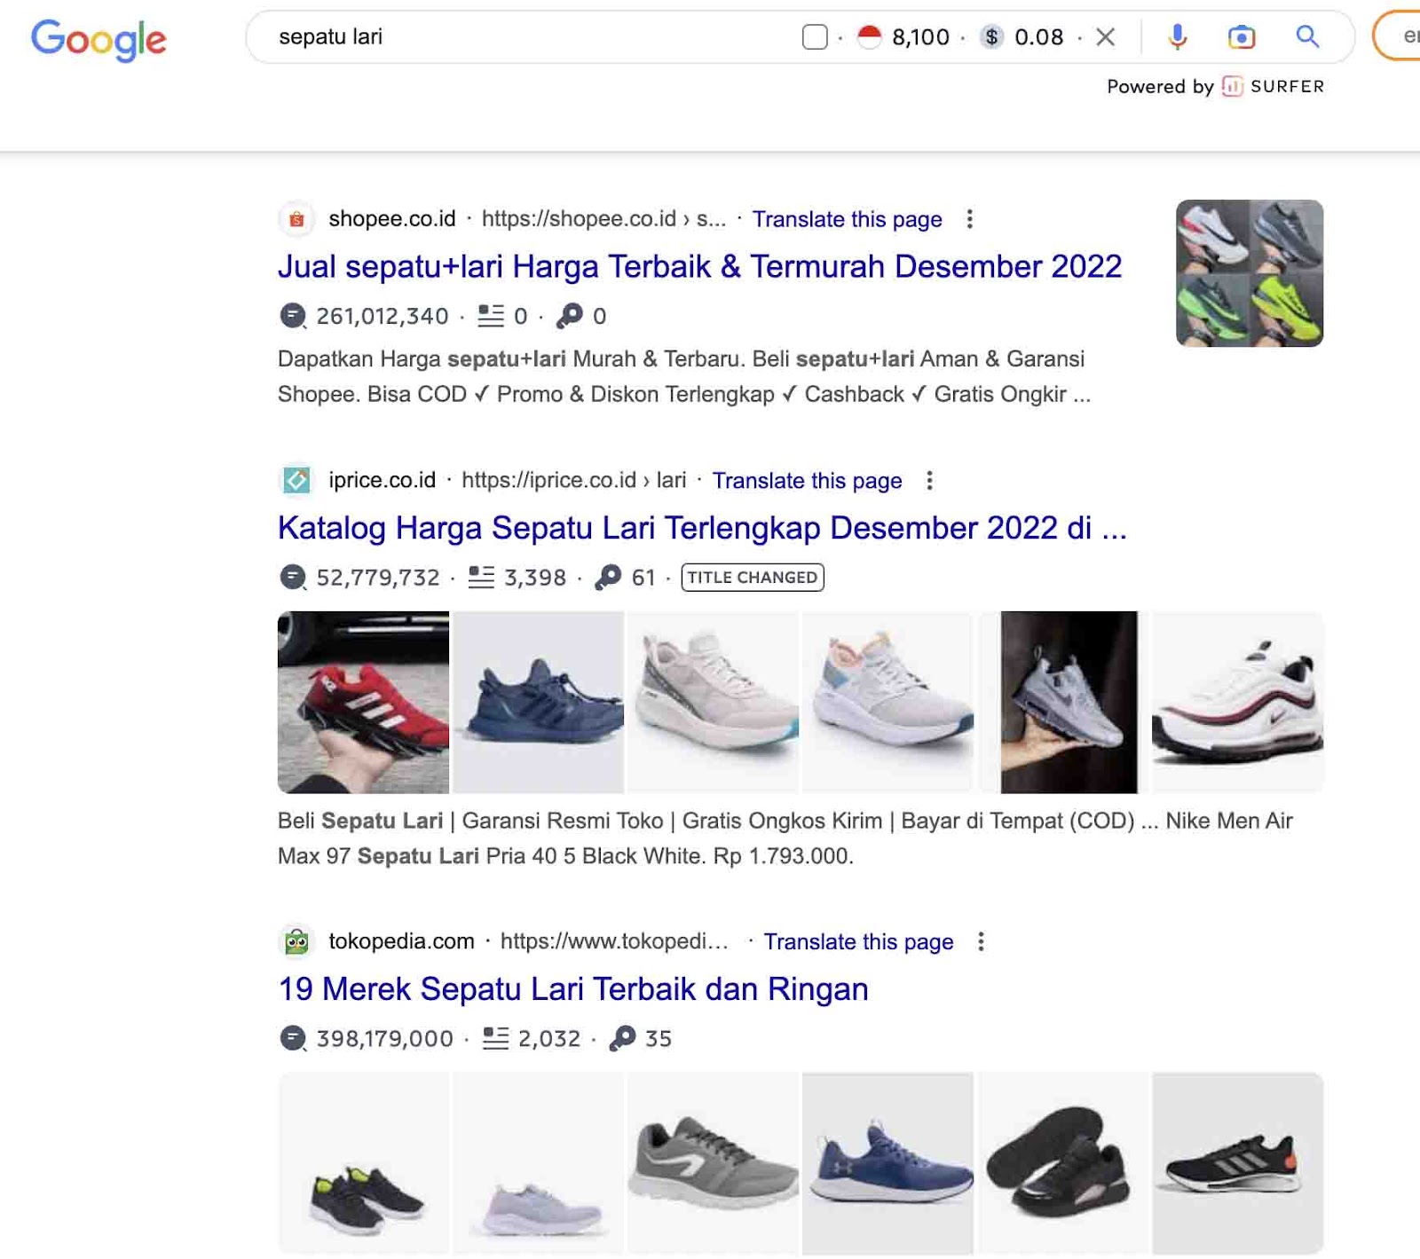
Task: Click the 0.08 CPC value
Action: click(x=1038, y=37)
